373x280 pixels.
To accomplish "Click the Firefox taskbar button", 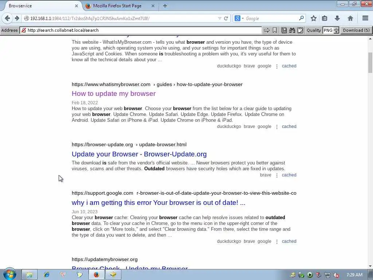I will click(x=96, y=275).
